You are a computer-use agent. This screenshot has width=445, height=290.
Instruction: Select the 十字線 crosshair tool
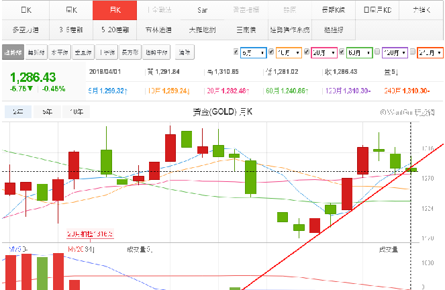(107, 52)
